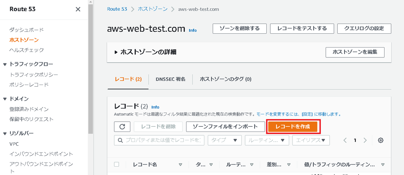Click the refresh records icon button
This screenshot has height=175, width=404.
(122, 127)
